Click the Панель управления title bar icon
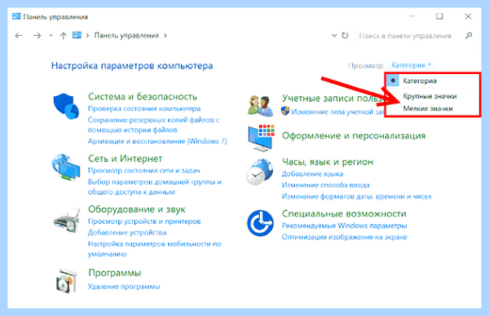Screen dimensions: 489x316 point(16,16)
